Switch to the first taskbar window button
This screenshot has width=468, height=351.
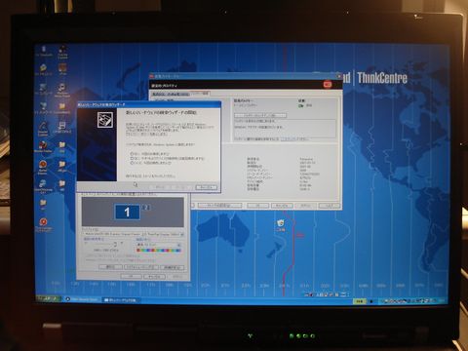tap(84, 299)
